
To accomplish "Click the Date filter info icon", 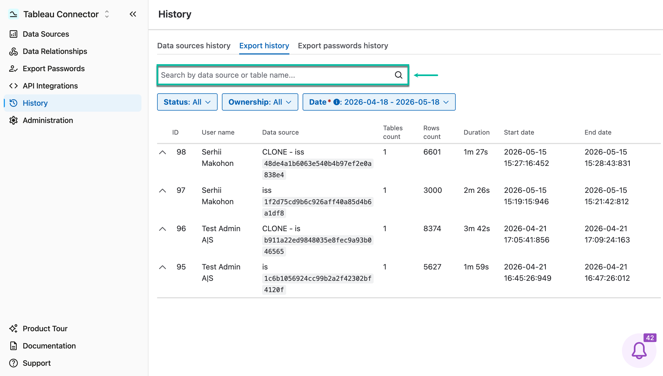I will [336, 102].
